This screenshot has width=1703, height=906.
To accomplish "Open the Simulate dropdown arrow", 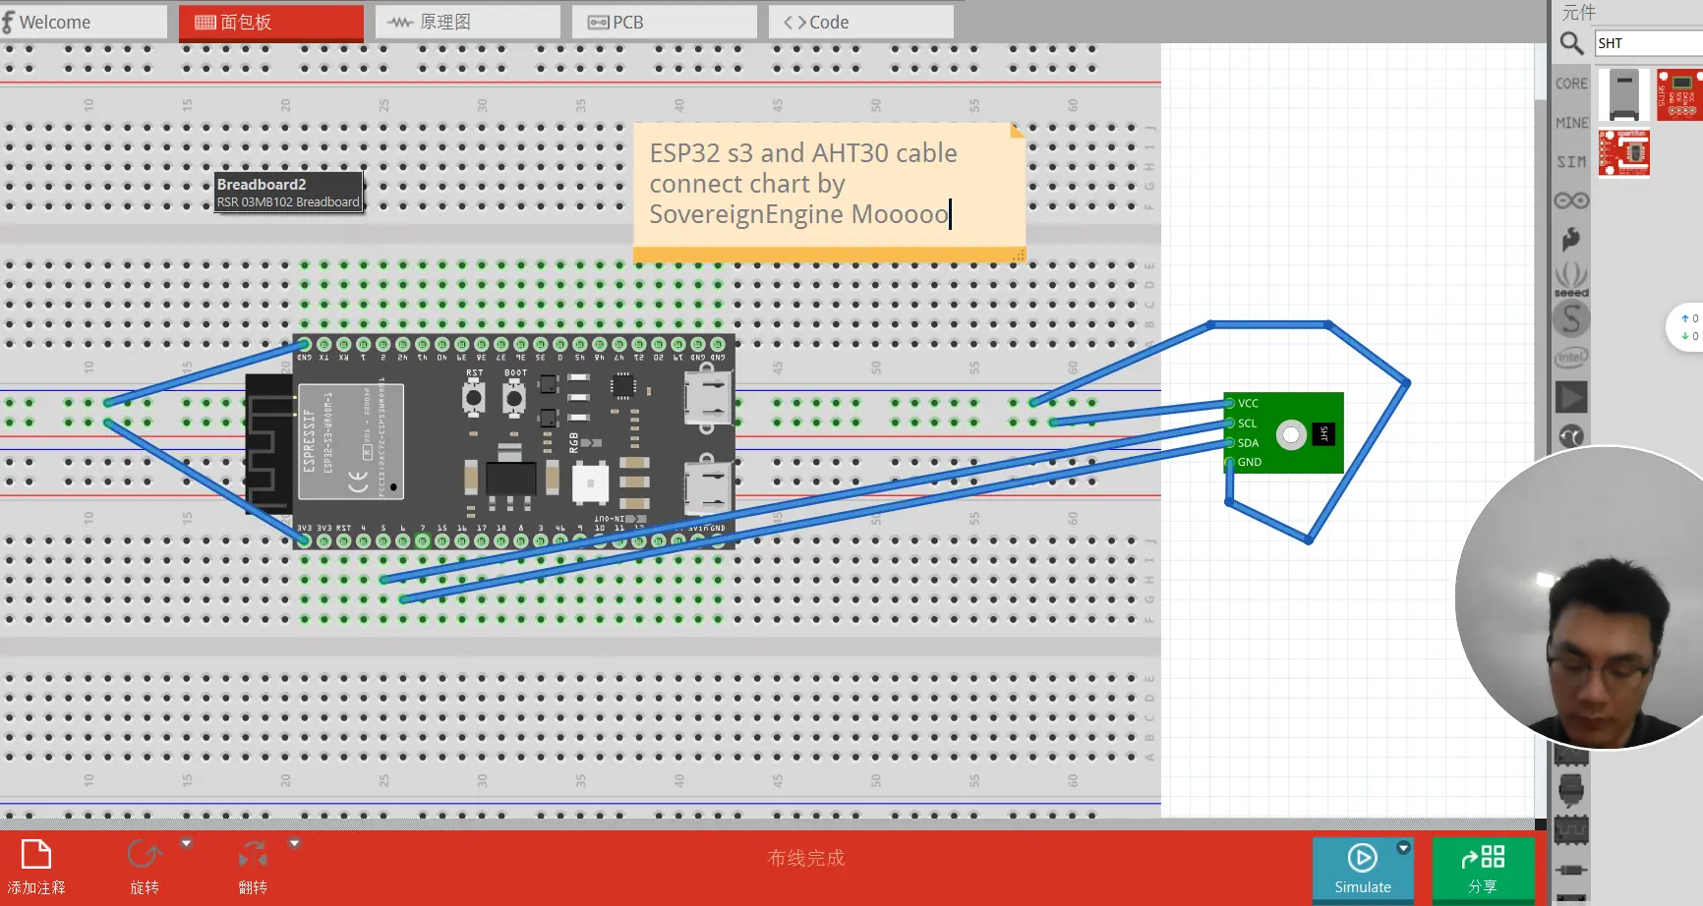I will pos(1404,847).
